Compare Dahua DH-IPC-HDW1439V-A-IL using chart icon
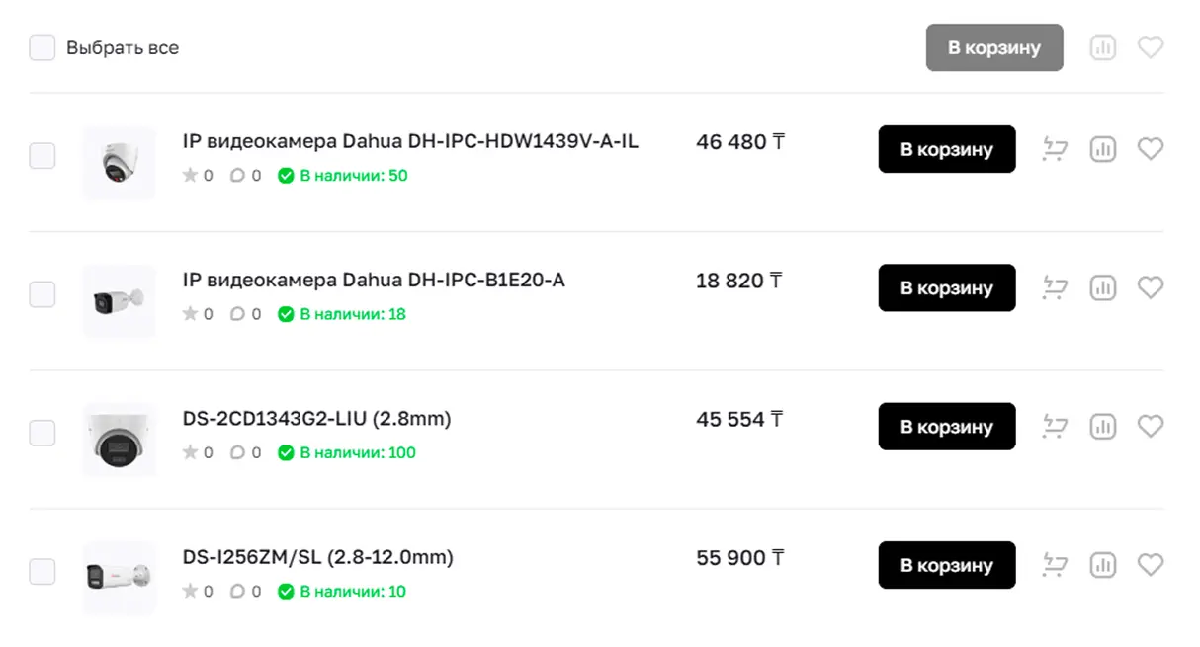 coord(1102,149)
